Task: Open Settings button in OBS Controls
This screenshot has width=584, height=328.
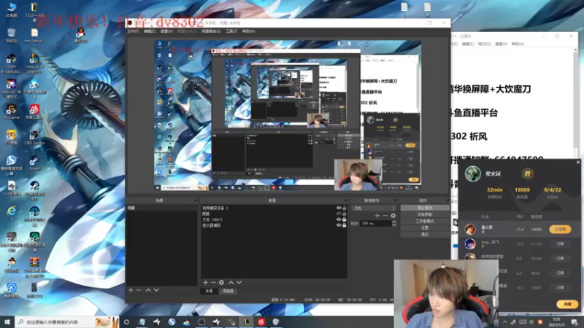Action: click(x=425, y=228)
